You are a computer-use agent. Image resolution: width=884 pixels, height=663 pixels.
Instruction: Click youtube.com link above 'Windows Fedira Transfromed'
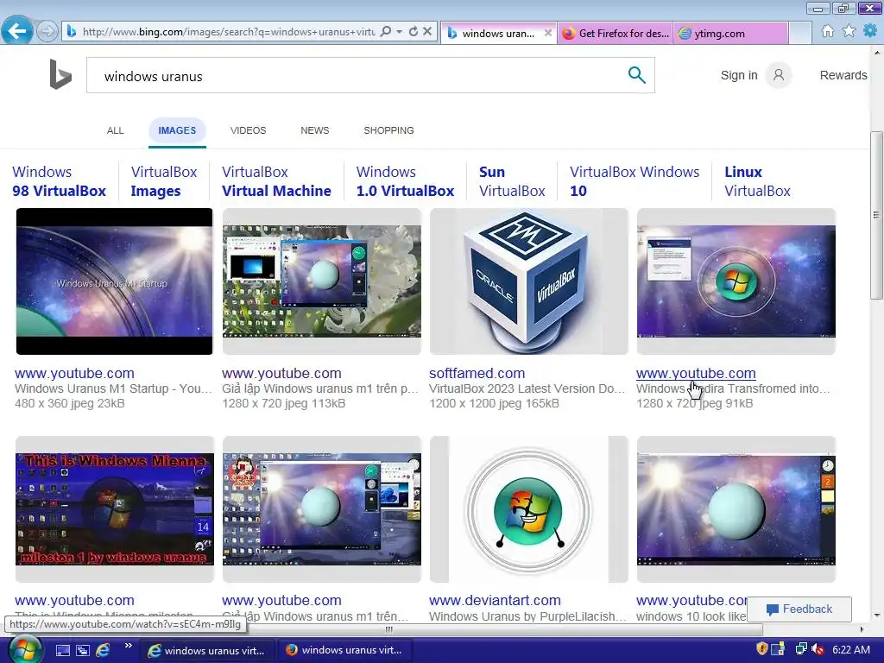point(696,373)
